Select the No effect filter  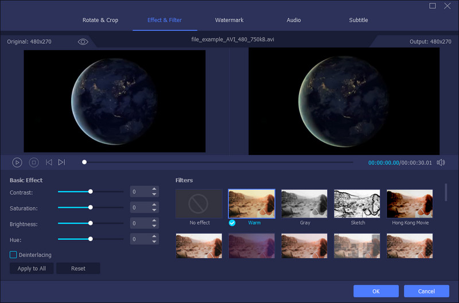tap(199, 204)
